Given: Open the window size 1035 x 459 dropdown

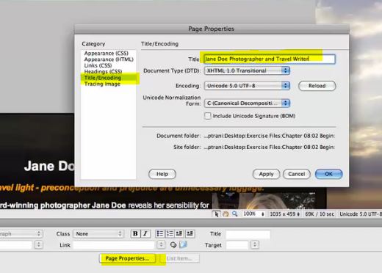Looking at the screenshot, I should (x=284, y=214).
